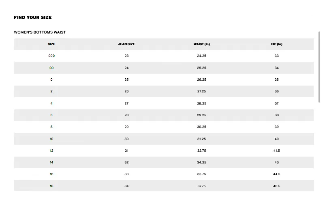This screenshot has width=329, height=201.
Task: Click the SIZE column header
Action: (x=51, y=44)
